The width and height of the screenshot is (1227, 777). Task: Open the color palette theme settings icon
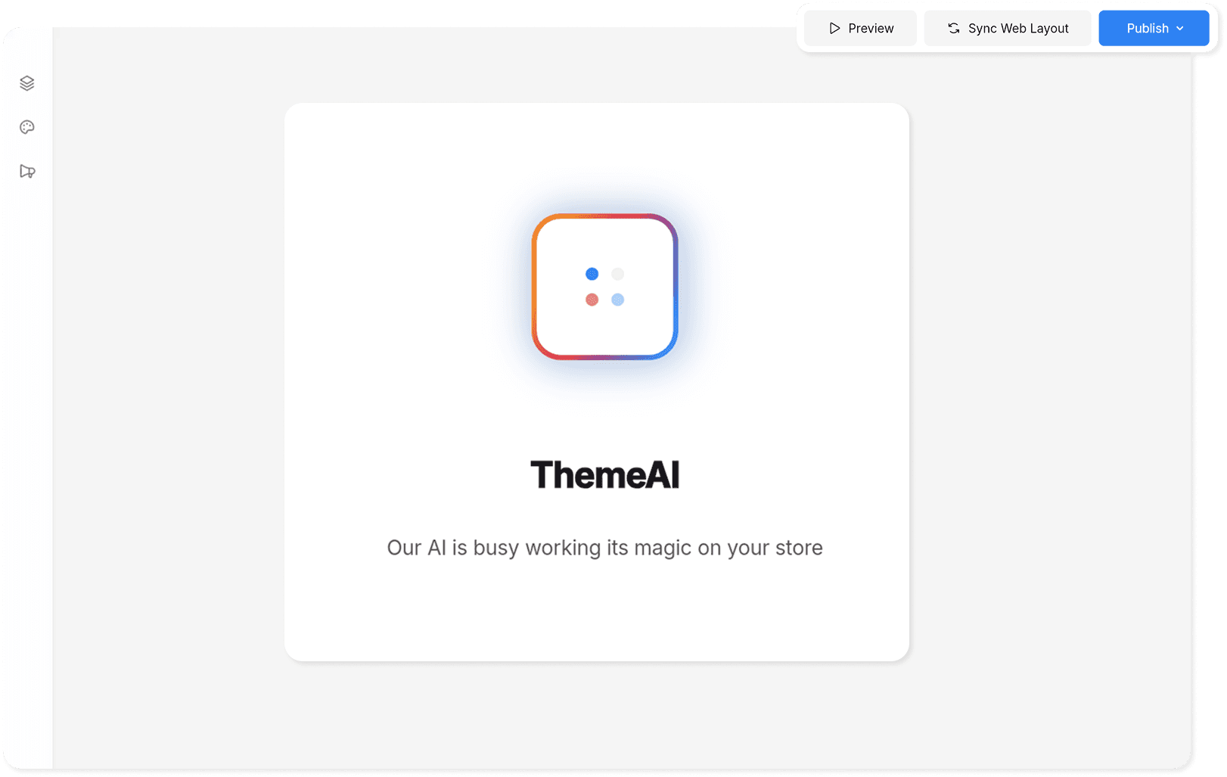coord(27,127)
